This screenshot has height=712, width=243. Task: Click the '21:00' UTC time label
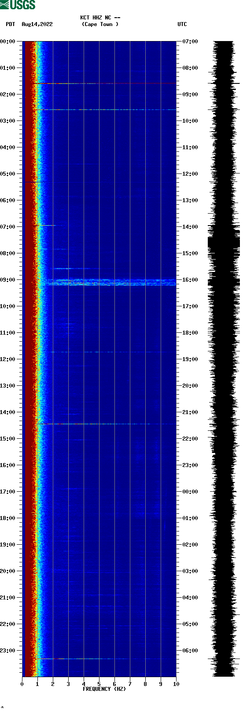(x=190, y=412)
